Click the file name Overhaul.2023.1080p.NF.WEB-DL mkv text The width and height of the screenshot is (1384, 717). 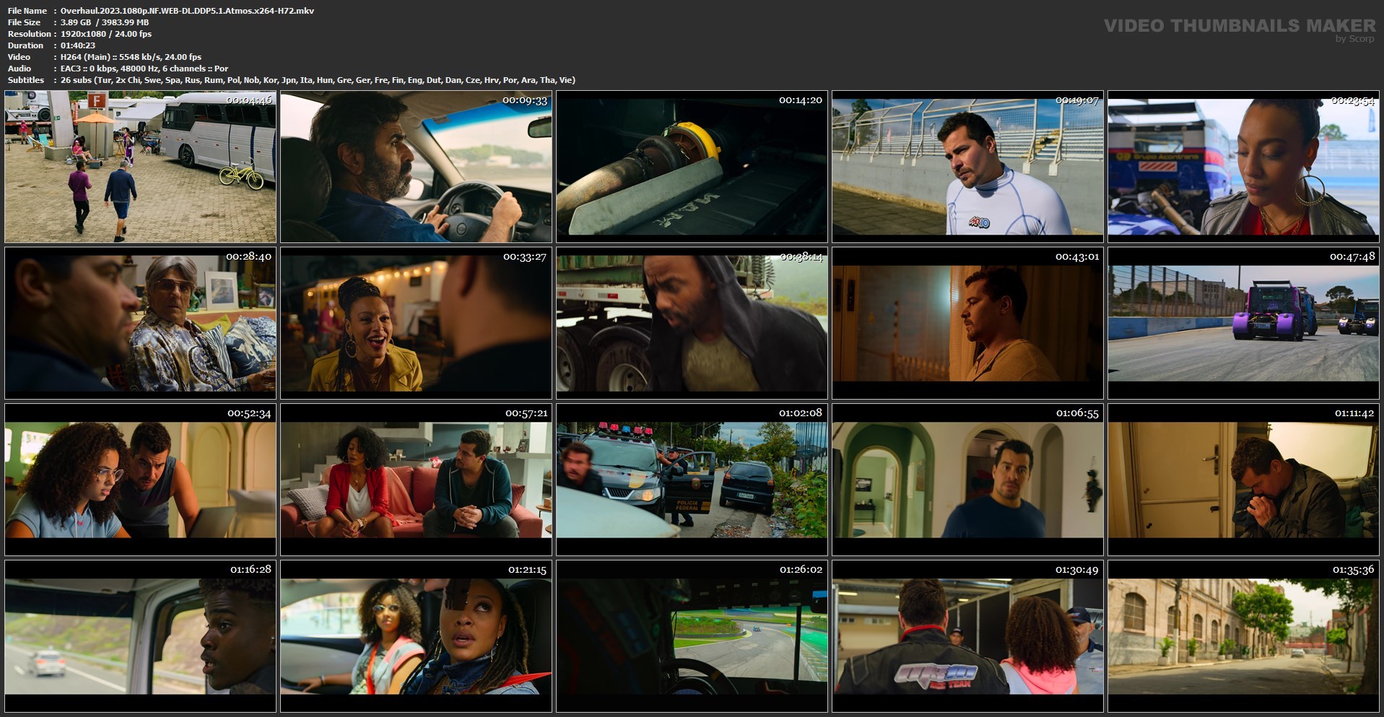pyautogui.click(x=187, y=11)
